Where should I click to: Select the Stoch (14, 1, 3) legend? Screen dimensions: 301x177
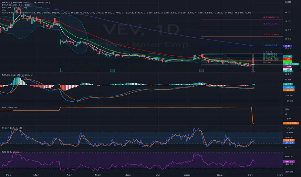point(12,128)
